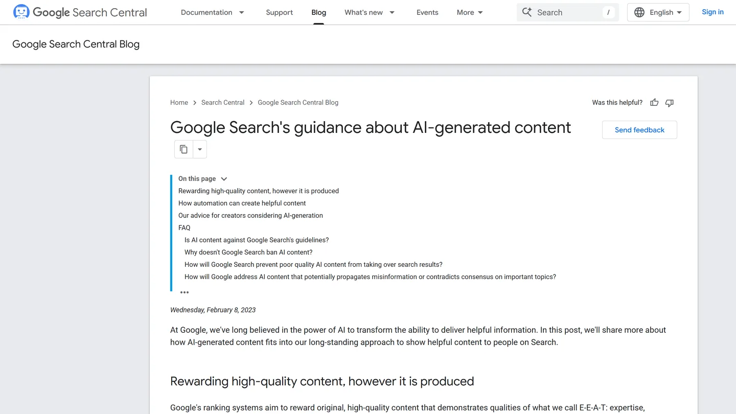Open Is AI content against Google Search's guidelines?

click(x=257, y=240)
